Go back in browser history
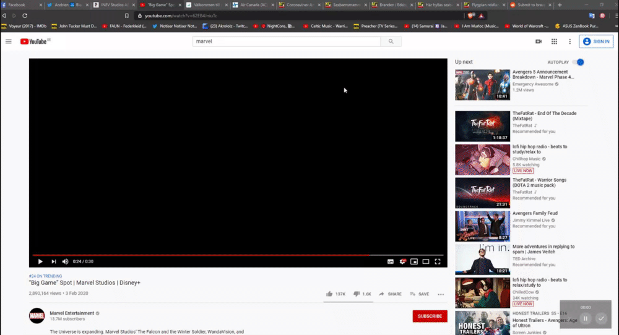Screen dimensions: 619x335 point(4,16)
